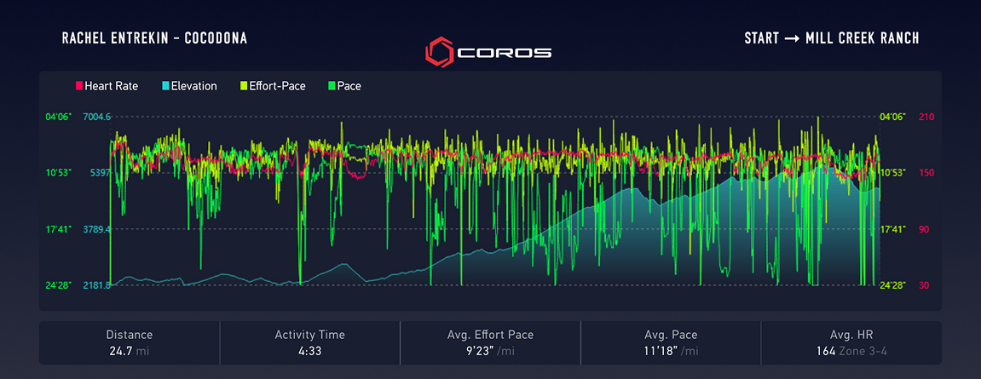Click the 4:33 activity time value
The image size is (981, 379).
point(309,351)
